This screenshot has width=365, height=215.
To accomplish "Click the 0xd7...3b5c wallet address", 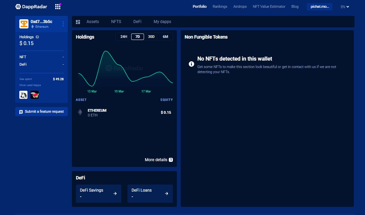I will pyautogui.click(x=41, y=22).
